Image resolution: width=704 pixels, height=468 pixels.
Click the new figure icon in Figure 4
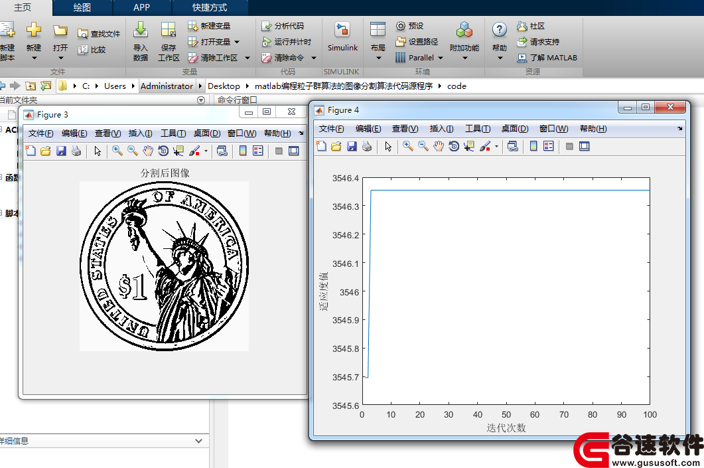pos(321,147)
